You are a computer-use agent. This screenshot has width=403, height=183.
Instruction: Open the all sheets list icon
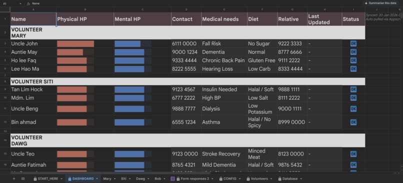click(x=23, y=179)
